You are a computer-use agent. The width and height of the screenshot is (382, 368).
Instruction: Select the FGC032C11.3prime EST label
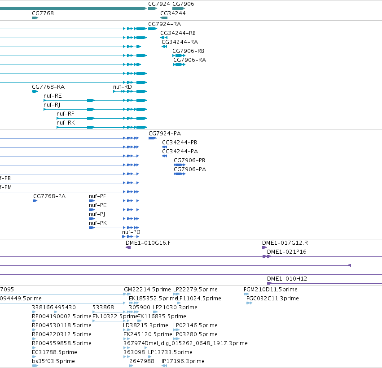tap(272, 299)
